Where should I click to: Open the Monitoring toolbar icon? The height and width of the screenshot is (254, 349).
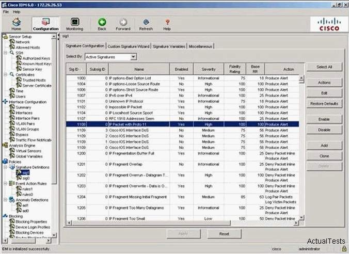[x=75, y=22]
